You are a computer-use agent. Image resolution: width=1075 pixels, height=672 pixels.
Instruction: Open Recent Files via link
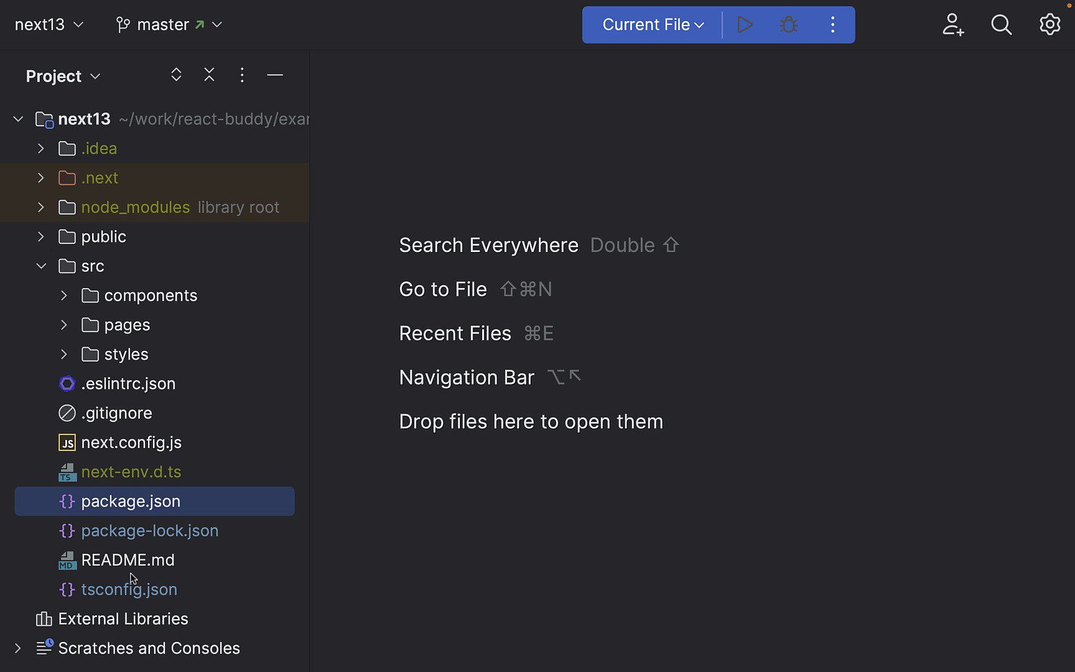(455, 333)
